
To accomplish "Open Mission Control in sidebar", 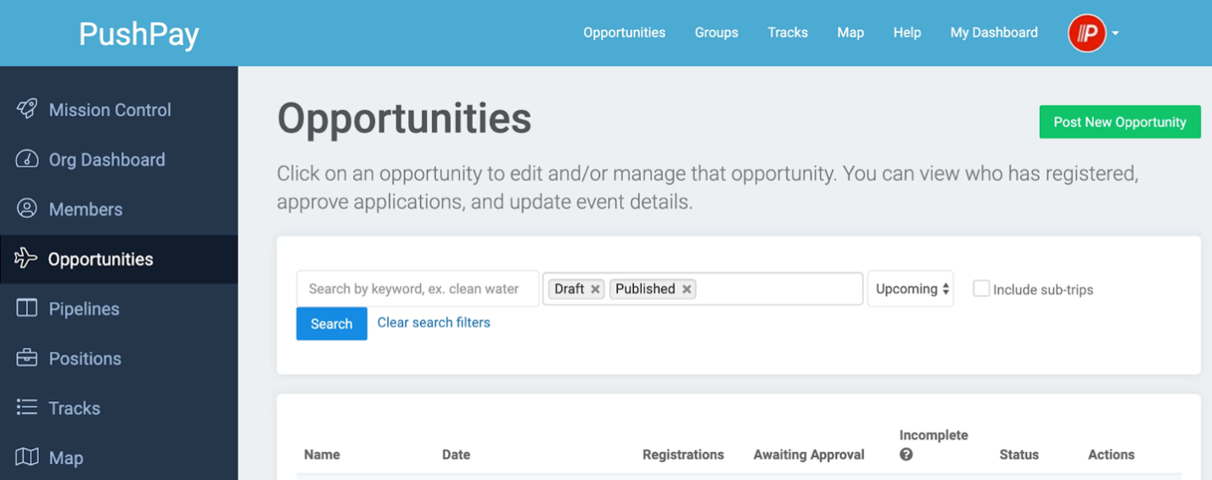I will coord(119,109).
